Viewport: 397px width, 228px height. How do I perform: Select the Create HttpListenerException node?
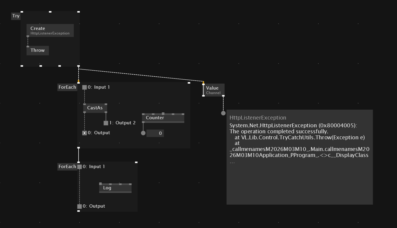(x=50, y=31)
